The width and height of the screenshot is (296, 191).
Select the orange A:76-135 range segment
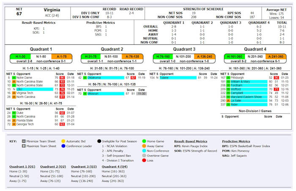(131, 56)
